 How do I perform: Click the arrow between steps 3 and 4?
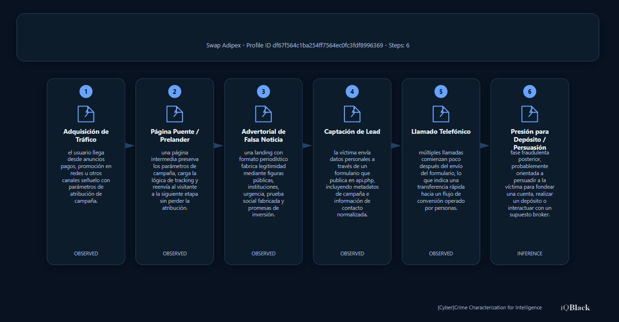307,146
